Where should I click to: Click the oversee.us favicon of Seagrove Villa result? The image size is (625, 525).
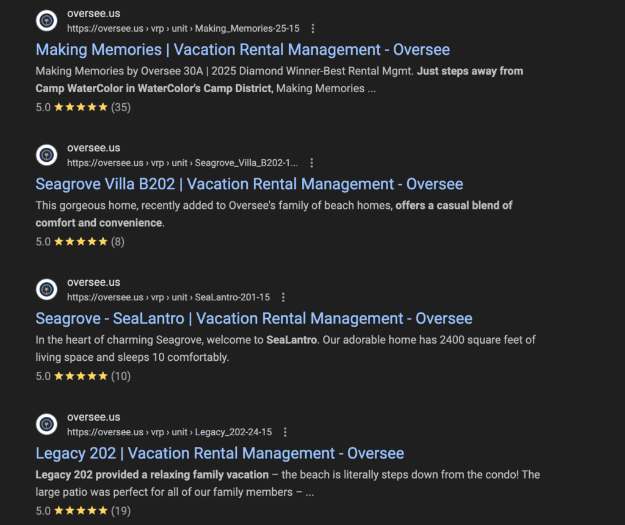[x=46, y=154]
